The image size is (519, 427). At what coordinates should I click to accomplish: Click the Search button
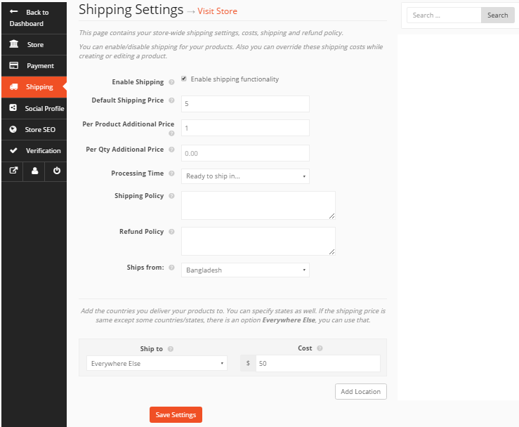(497, 15)
